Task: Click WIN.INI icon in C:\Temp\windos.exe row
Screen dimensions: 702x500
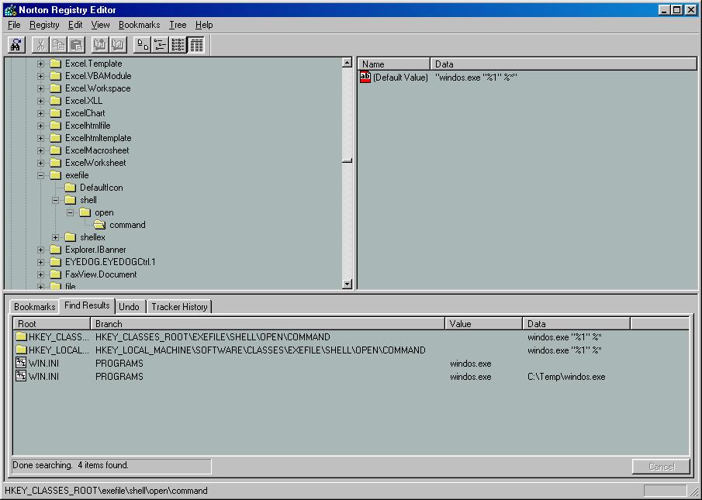Action: (x=21, y=376)
